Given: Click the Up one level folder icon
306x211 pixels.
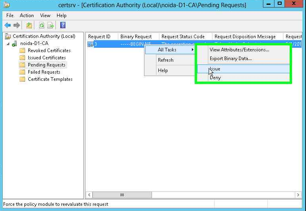Looking at the screenshot, I should (29, 25).
